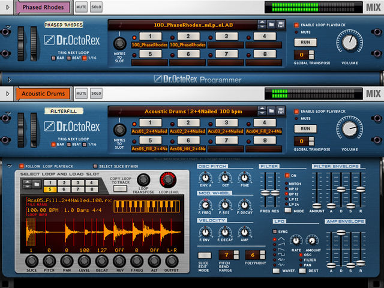Step patch selection arrows on Phased Rhodes

[262, 25]
